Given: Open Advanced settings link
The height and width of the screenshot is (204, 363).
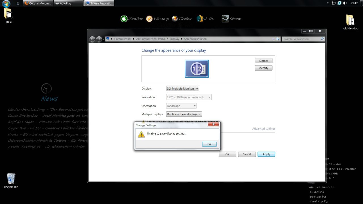Looking at the screenshot, I should [x=263, y=129].
